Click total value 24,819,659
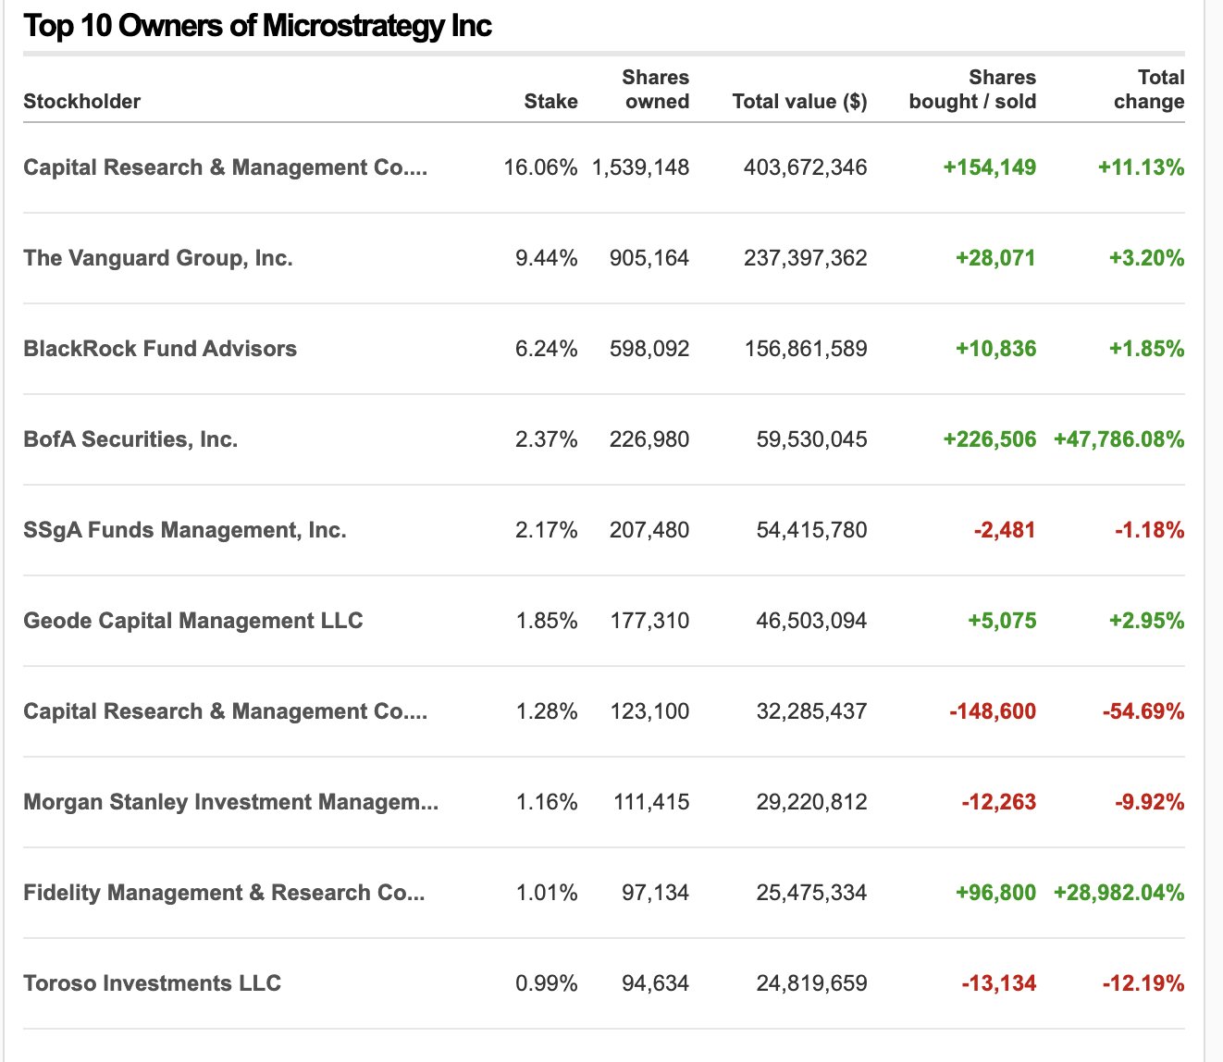 812,983
